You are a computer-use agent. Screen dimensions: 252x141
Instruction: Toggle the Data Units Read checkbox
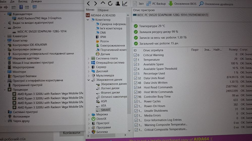point(136,78)
